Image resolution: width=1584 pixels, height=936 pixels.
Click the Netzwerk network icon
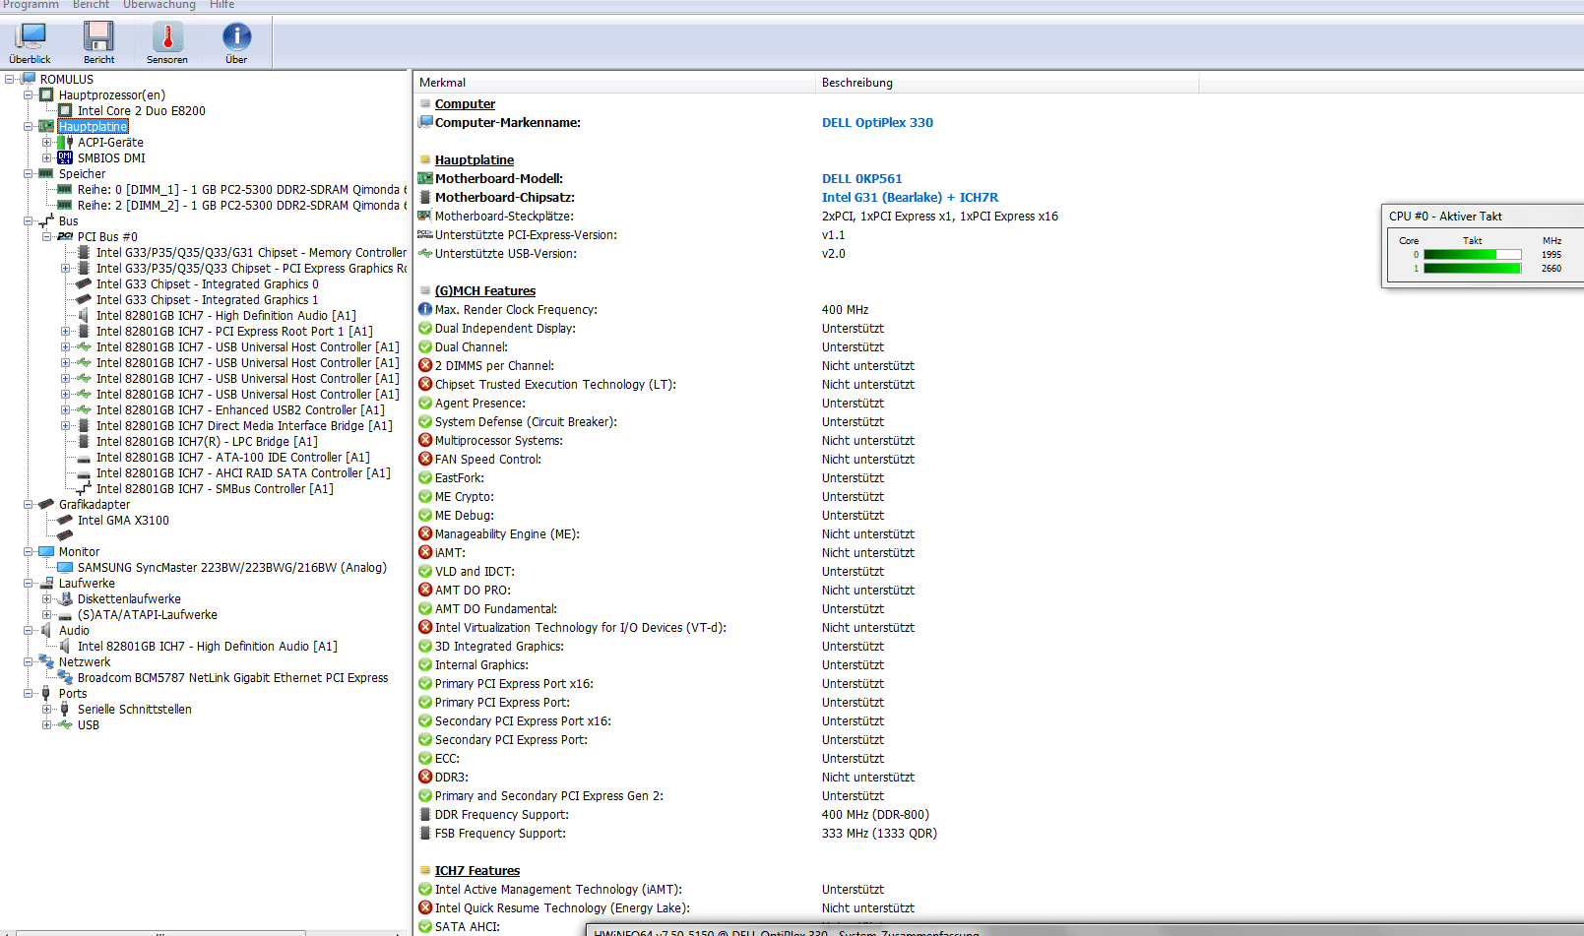click(x=46, y=661)
